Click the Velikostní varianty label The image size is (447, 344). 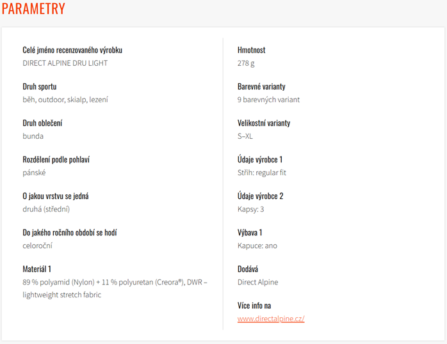264,123
